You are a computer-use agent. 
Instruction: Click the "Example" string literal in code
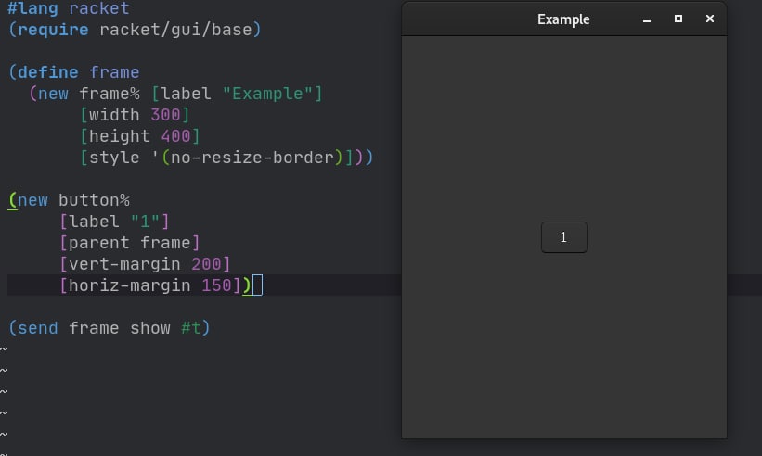coord(267,93)
